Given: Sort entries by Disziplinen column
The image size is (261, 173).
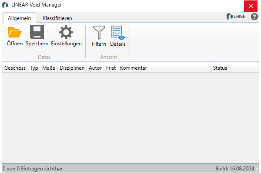Looking at the screenshot, I should pyautogui.click(x=72, y=68).
